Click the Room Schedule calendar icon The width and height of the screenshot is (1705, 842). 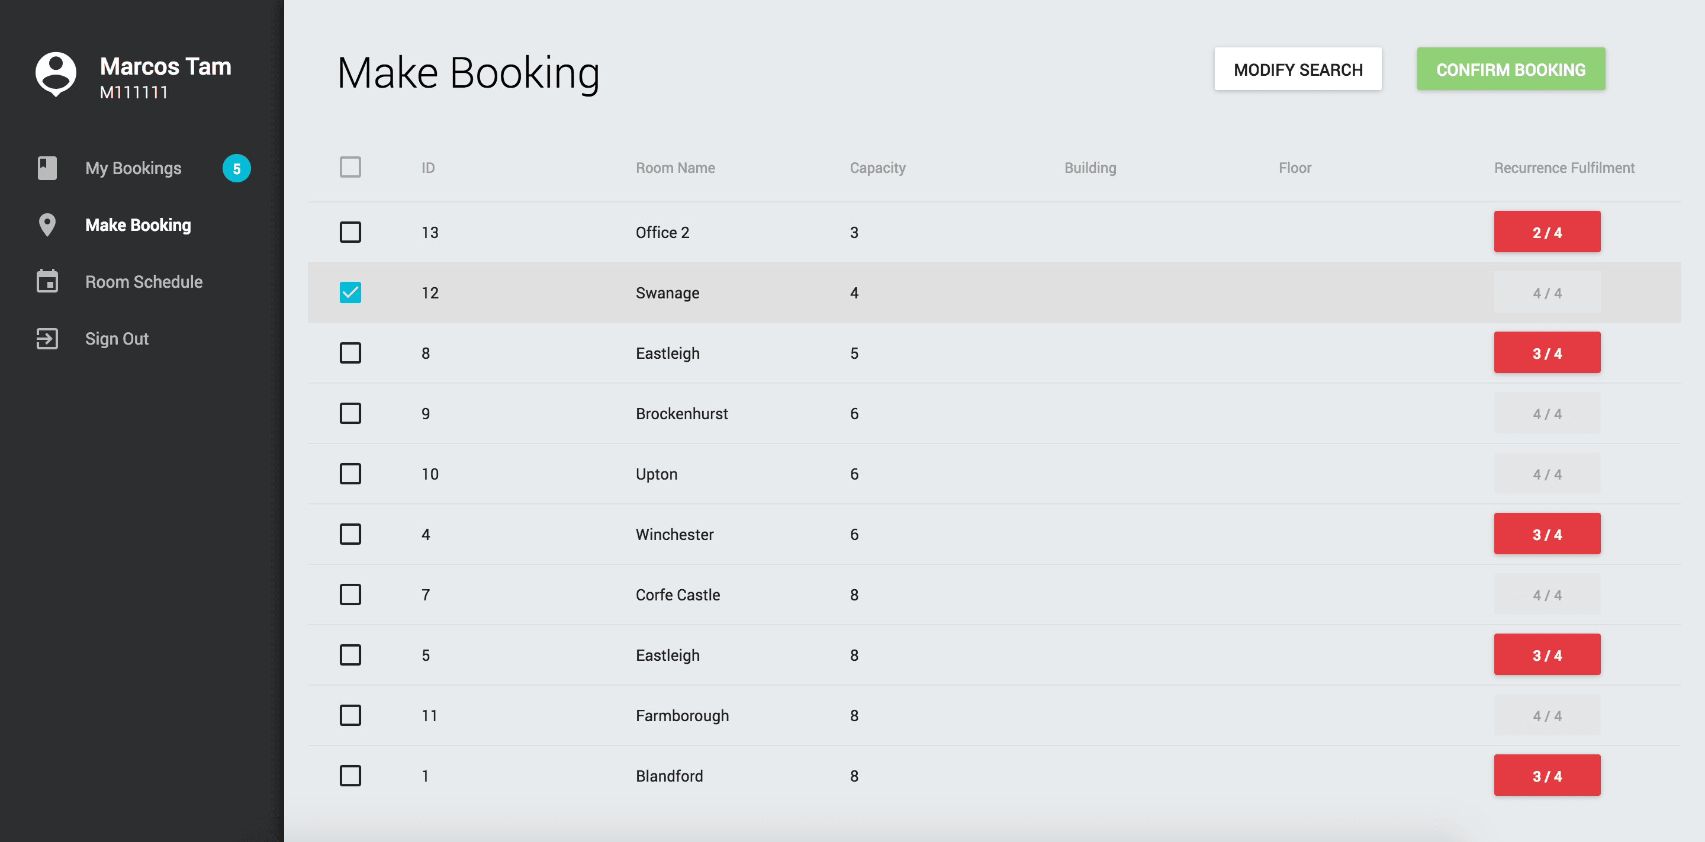(47, 281)
